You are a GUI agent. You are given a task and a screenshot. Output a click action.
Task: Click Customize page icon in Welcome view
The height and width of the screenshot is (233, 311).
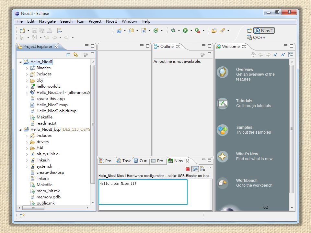pos(291,55)
